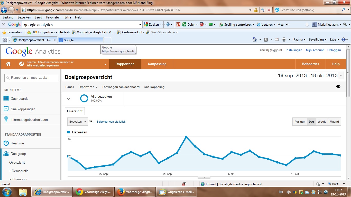Switch graph to Week view
This screenshot has height=197, width=351.
[x=322, y=122]
